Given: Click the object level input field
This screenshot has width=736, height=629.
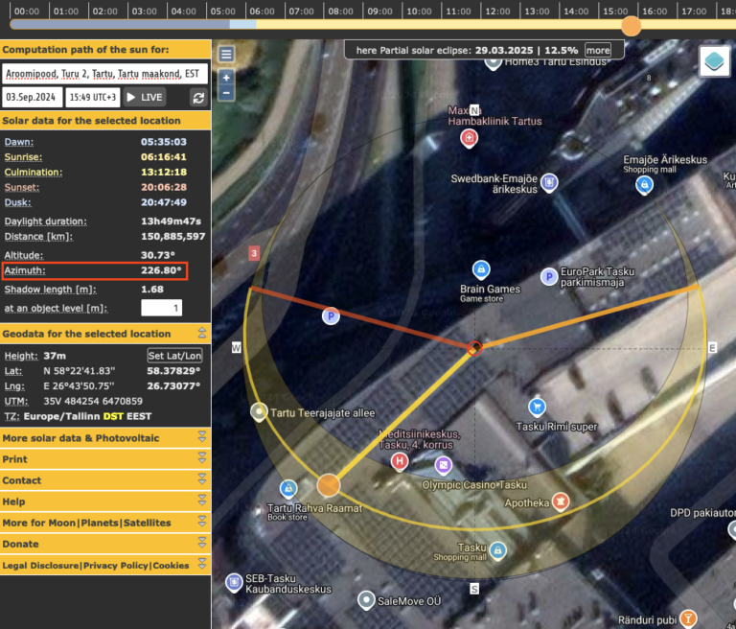Looking at the screenshot, I should click(162, 308).
